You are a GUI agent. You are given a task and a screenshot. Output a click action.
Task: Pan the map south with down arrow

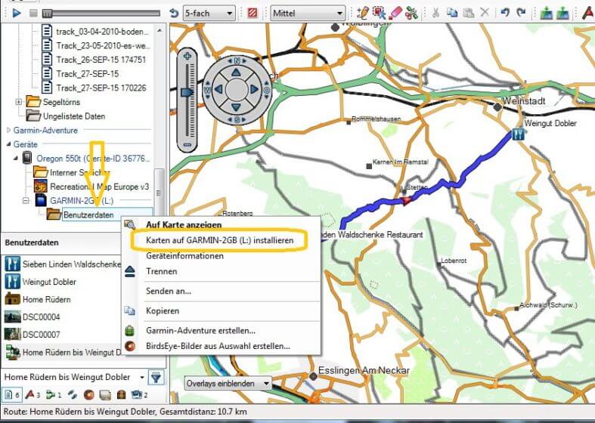(237, 108)
